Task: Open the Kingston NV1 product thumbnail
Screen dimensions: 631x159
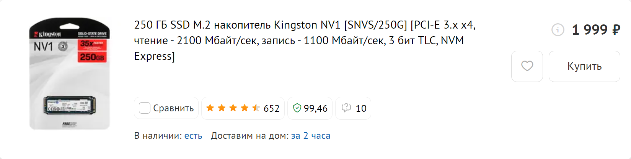Action: click(x=70, y=74)
